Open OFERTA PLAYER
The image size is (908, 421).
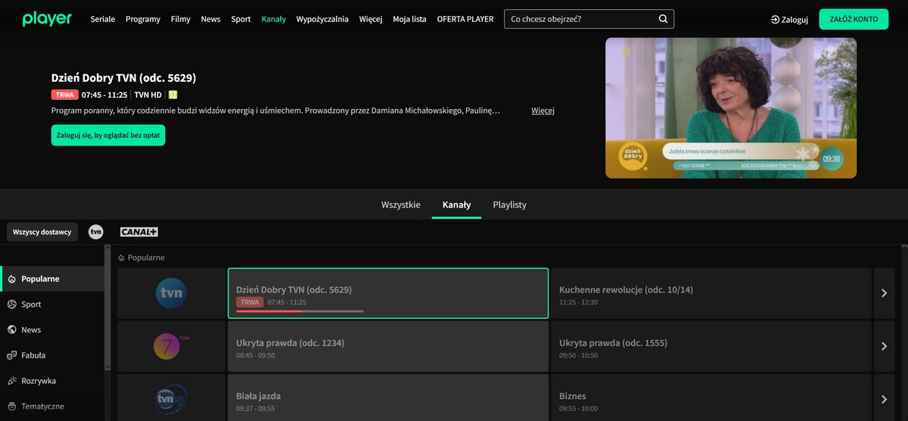pos(465,19)
